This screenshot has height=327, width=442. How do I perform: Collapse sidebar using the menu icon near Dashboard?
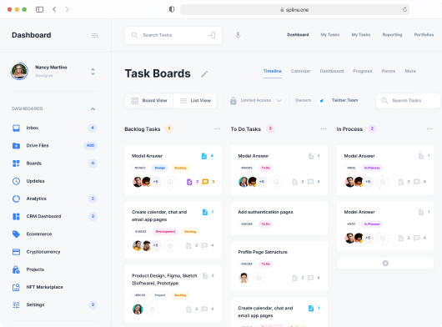coord(95,36)
